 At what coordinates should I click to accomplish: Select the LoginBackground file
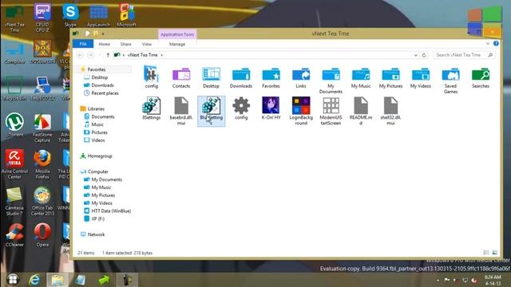[x=301, y=112]
